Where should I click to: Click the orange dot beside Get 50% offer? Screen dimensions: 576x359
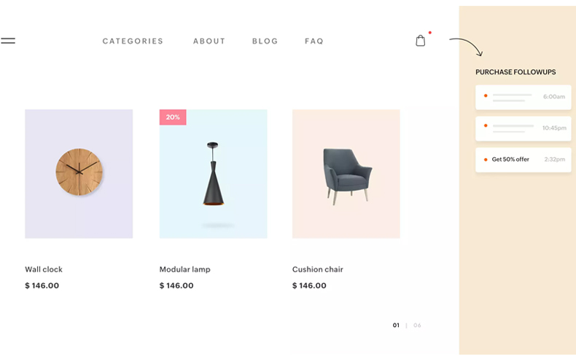point(486,159)
